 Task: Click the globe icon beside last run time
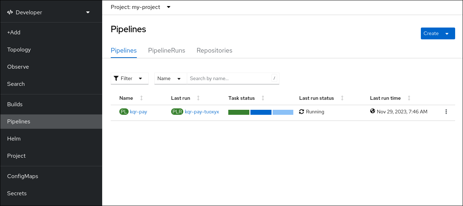[x=373, y=112]
